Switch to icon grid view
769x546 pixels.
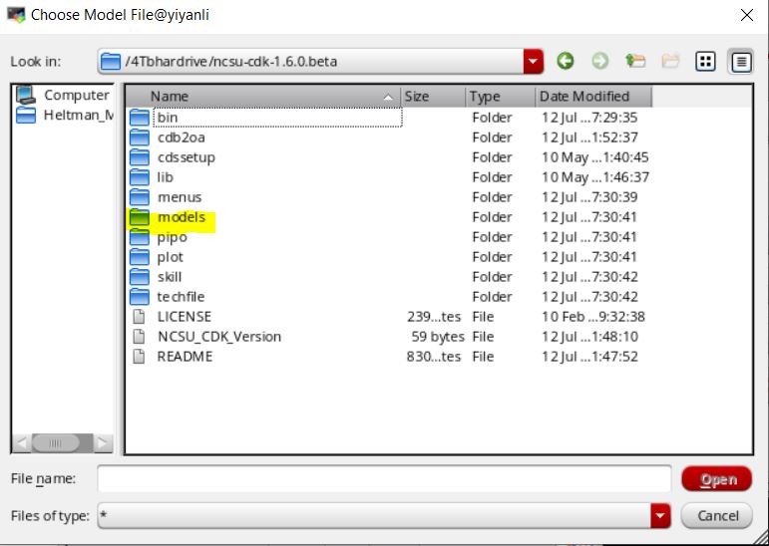coord(706,61)
